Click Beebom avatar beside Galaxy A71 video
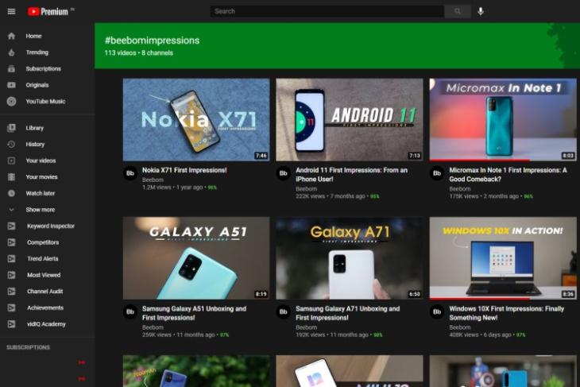This screenshot has height=387, width=580. click(284, 312)
